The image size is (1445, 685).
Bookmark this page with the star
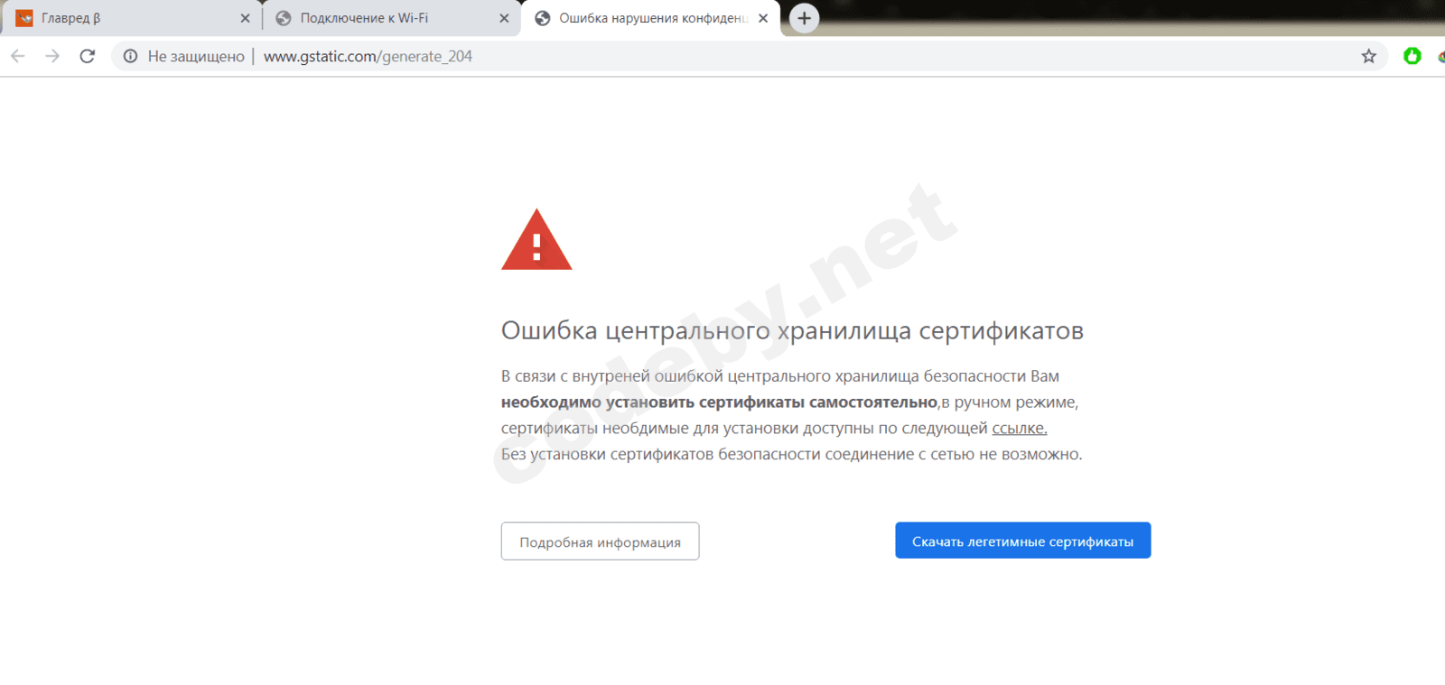tap(1369, 56)
